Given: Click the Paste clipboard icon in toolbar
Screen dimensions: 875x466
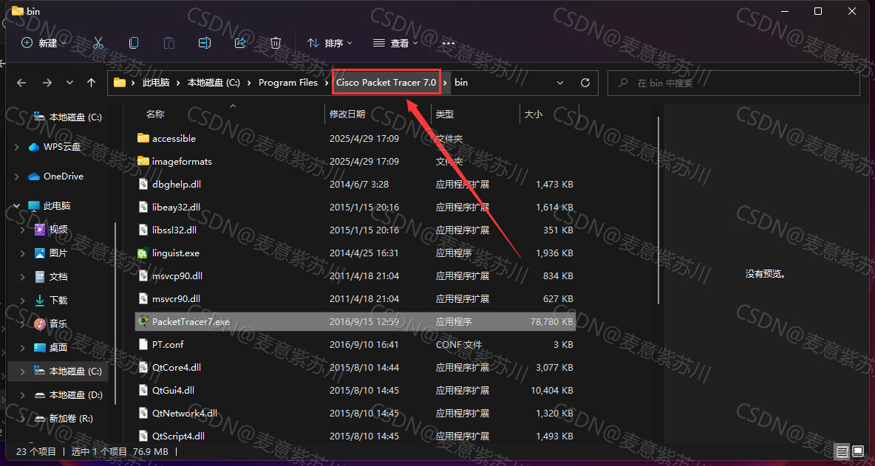Looking at the screenshot, I should [169, 43].
